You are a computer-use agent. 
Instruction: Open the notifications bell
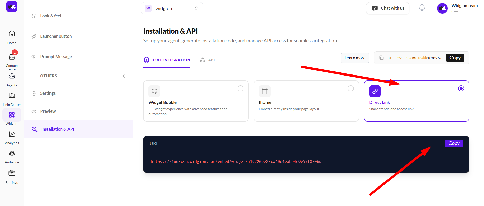[422, 8]
